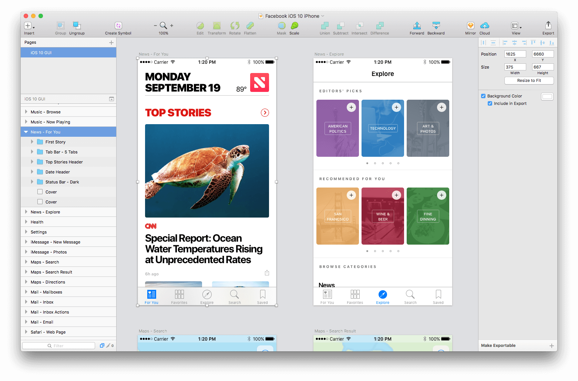Zoom in with the plus button
Screen dimensions: 578x381
172,26
